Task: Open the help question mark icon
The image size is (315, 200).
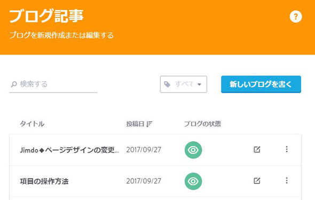Action: (x=296, y=16)
